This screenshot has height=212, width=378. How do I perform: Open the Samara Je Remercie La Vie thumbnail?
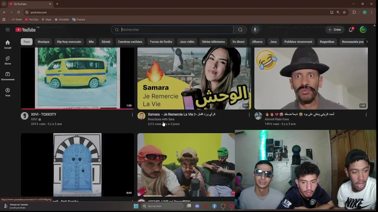coord(194,78)
